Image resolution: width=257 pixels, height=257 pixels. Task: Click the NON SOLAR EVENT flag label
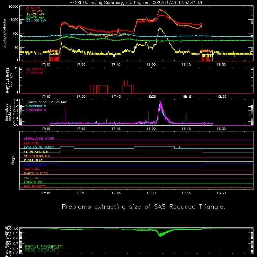tap(39, 147)
